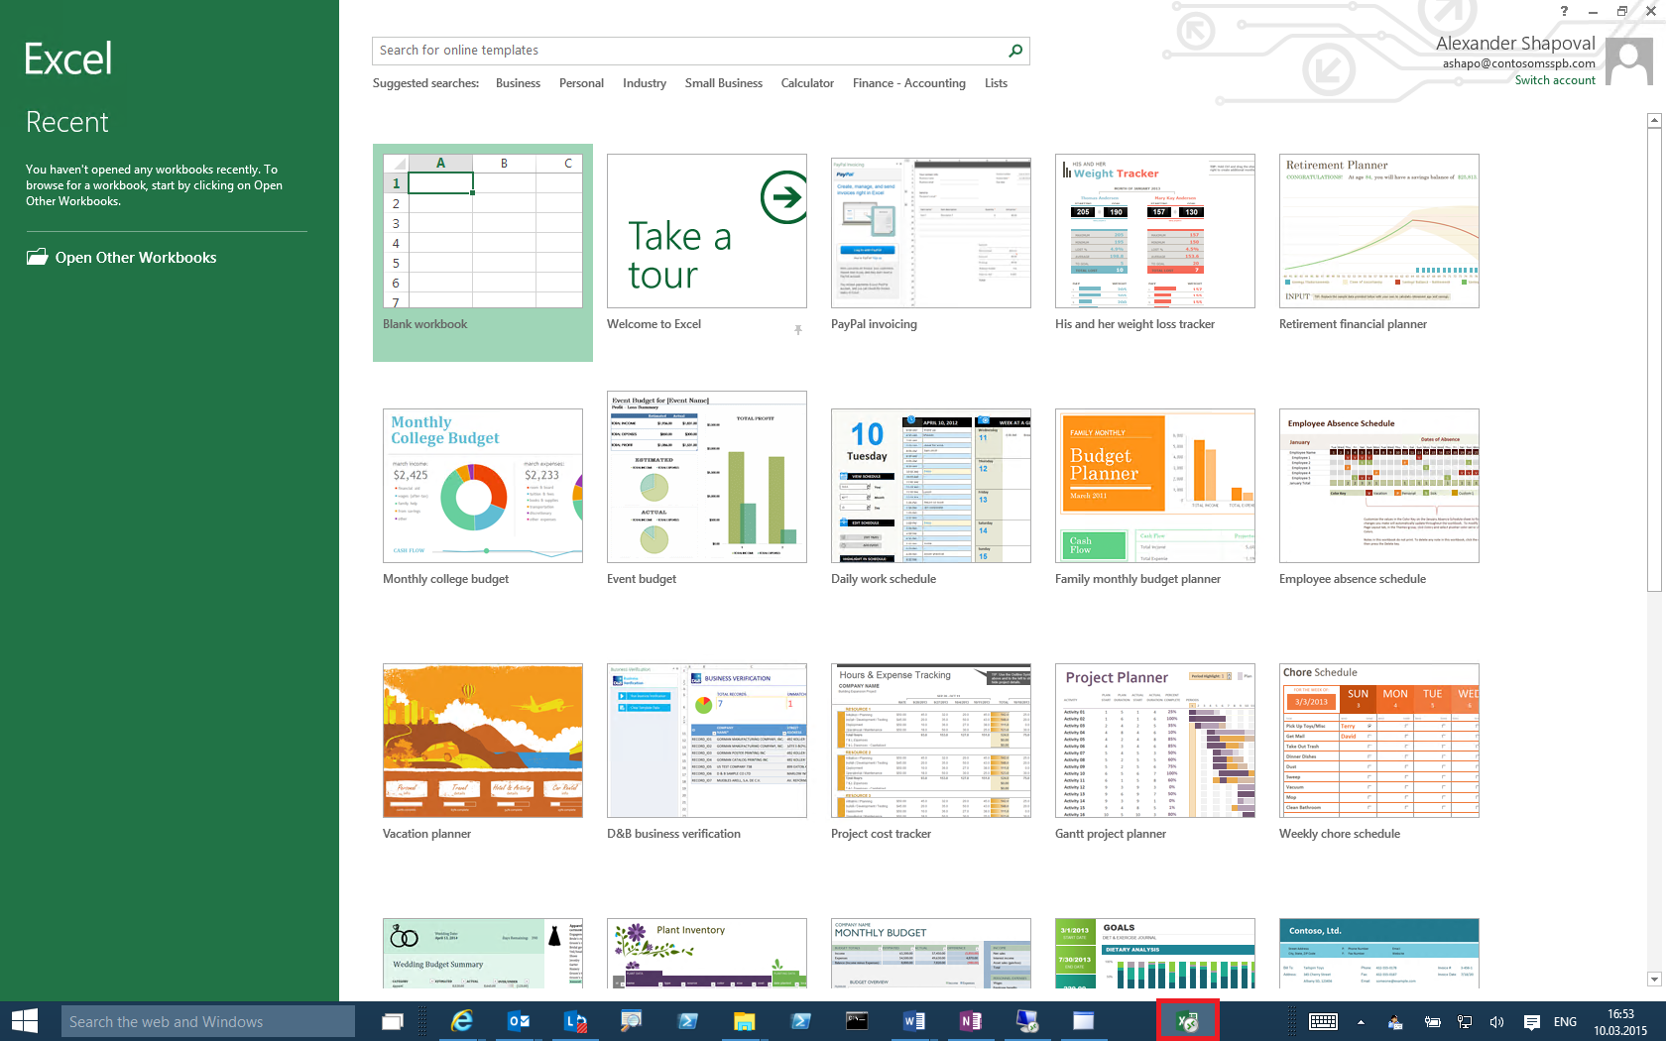Click the Lists suggested search
1666x1041 pixels.
996,83
